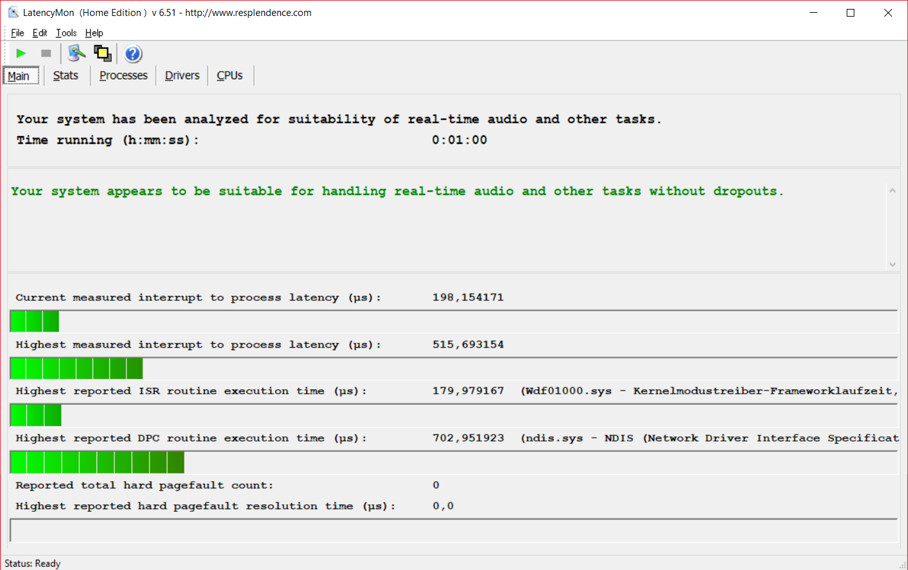Viewport: 908px width, 570px height.
Task: Click the green suitability conclusion message
Action: click(x=397, y=192)
